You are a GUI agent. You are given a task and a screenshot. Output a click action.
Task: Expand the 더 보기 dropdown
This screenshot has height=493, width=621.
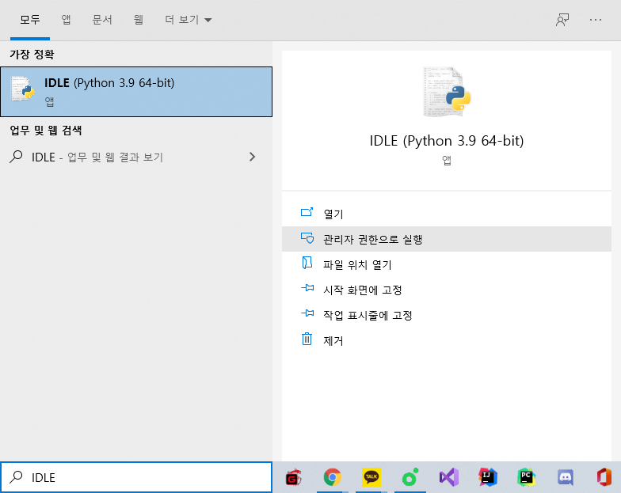pyautogui.click(x=189, y=20)
